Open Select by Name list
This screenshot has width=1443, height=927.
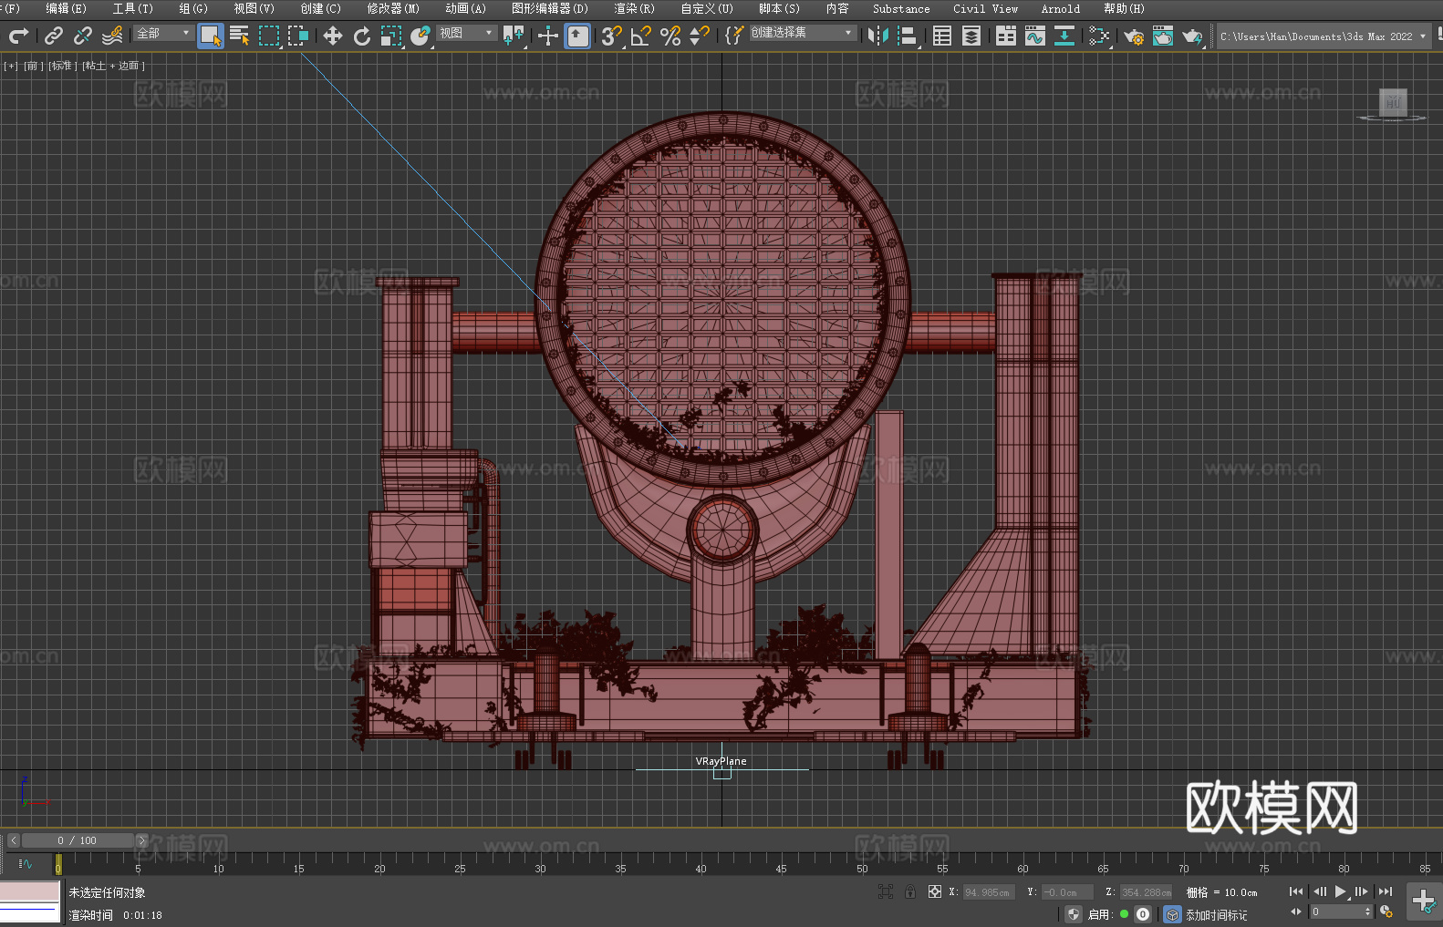(x=240, y=36)
